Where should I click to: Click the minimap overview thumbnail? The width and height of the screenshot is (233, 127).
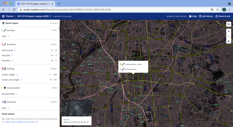pyautogui.click(x=77, y=108)
